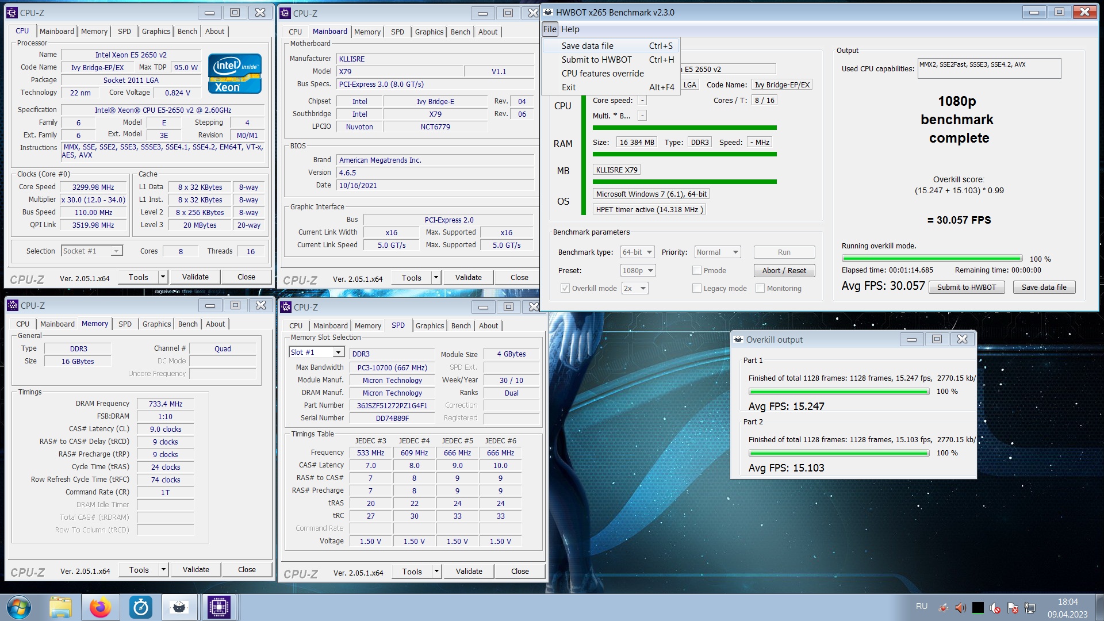Click Submit to HWBOT button beside Avg FPS
Viewport: 1104px width, 621px height.
pos(966,287)
